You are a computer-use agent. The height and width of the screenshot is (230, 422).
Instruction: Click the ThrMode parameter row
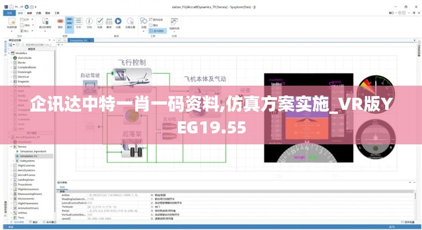(x=237, y=207)
